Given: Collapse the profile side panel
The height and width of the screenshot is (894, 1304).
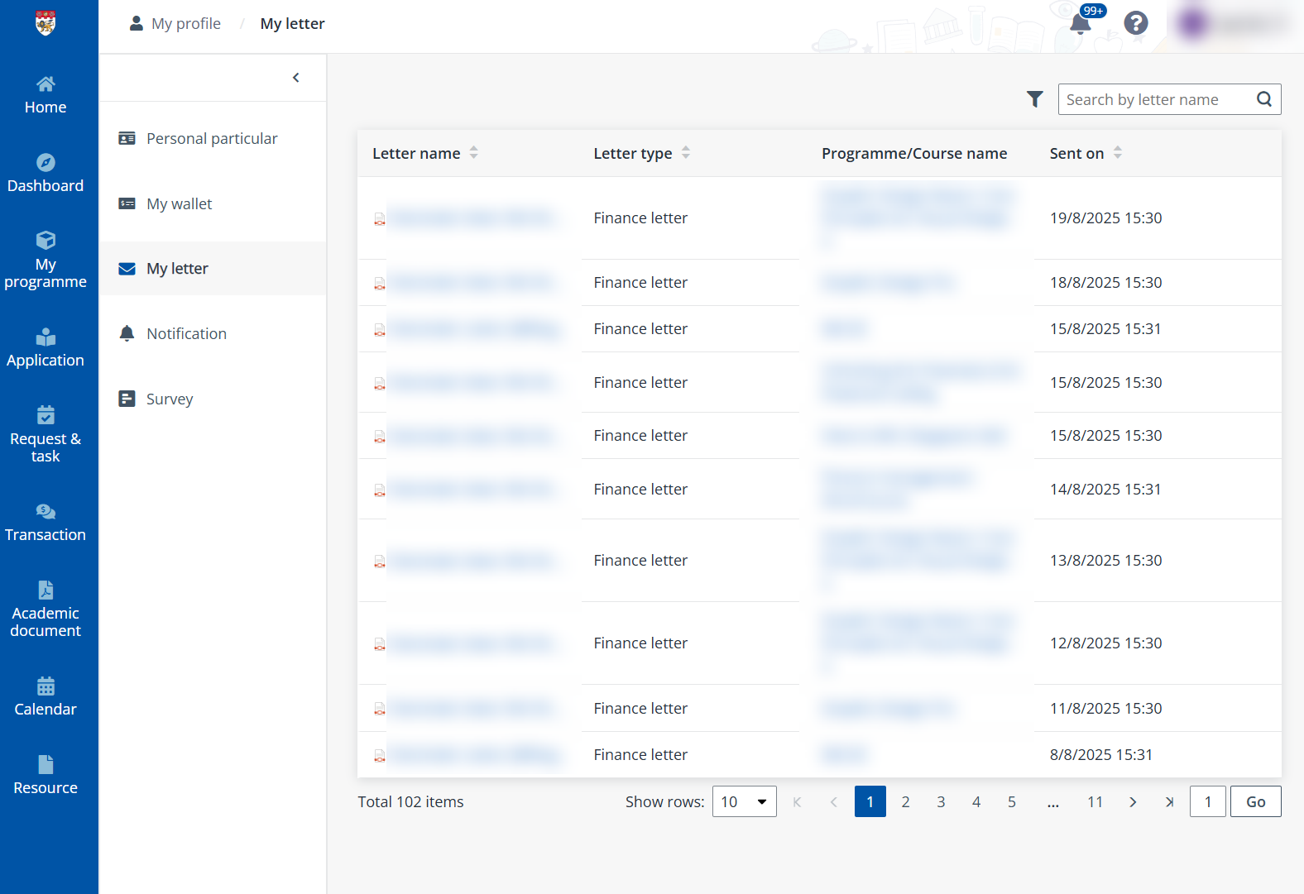Looking at the screenshot, I should click(x=296, y=78).
